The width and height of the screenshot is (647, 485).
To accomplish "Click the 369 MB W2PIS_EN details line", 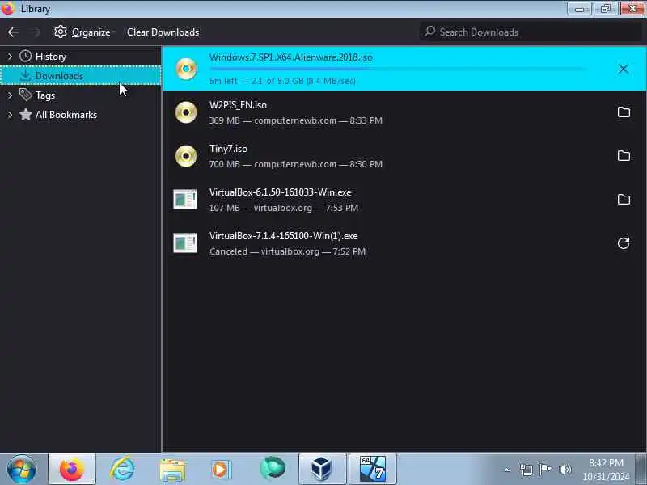I will 295,120.
